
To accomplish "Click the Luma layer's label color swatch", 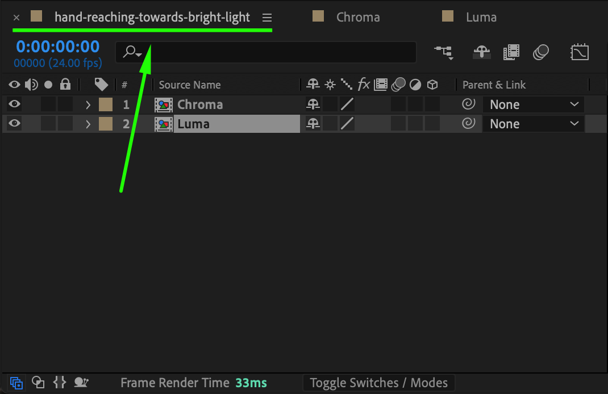I will [x=106, y=124].
